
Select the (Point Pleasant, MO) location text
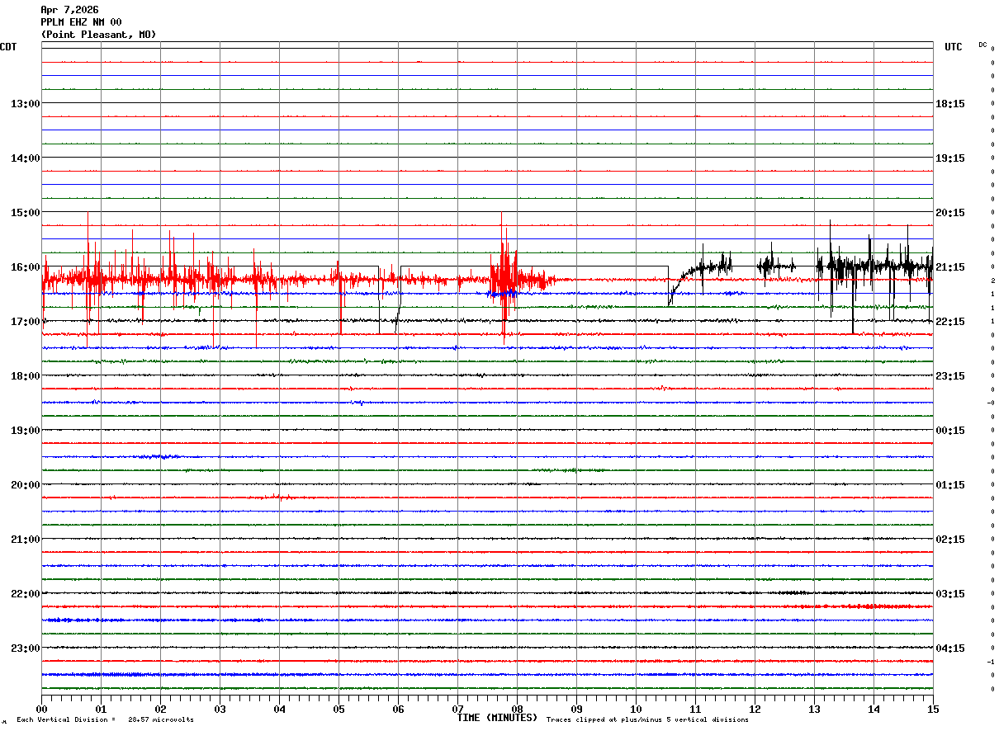coord(98,35)
